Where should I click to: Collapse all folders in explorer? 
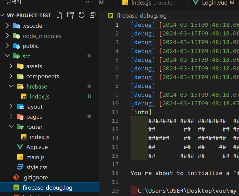pyautogui.click(x=93, y=15)
